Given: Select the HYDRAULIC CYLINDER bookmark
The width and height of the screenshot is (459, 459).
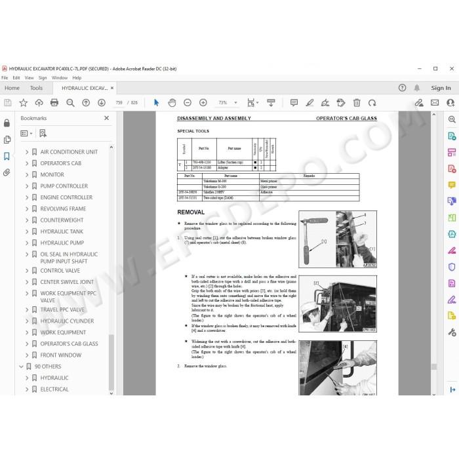Looking at the screenshot, I should 67,321.
